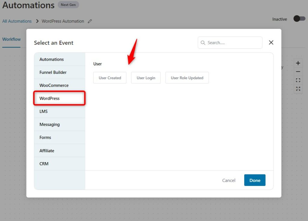The width and height of the screenshot is (308, 221).
Task: Select WooCommerce category
Action: point(60,85)
